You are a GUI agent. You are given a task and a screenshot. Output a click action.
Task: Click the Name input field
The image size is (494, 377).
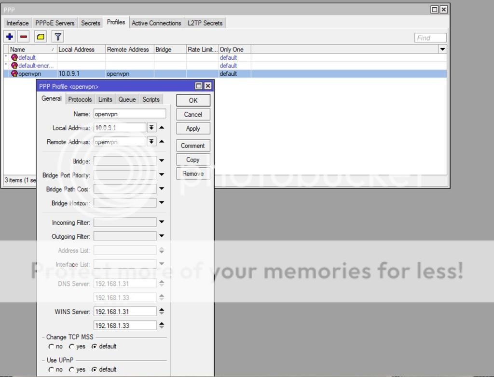[x=130, y=114]
